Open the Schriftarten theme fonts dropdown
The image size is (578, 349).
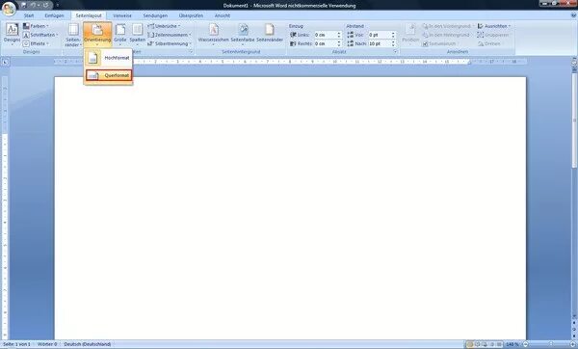(x=40, y=35)
